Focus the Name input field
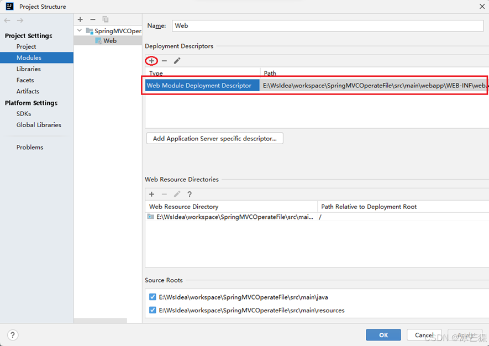The width and height of the screenshot is (489, 346). 328,25
